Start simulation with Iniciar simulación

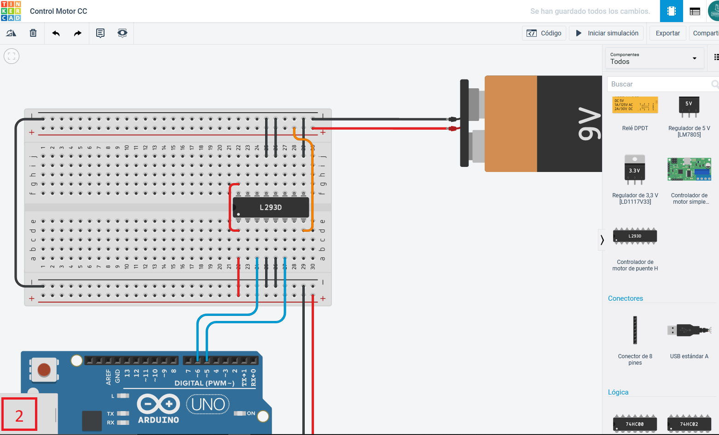pos(607,33)
